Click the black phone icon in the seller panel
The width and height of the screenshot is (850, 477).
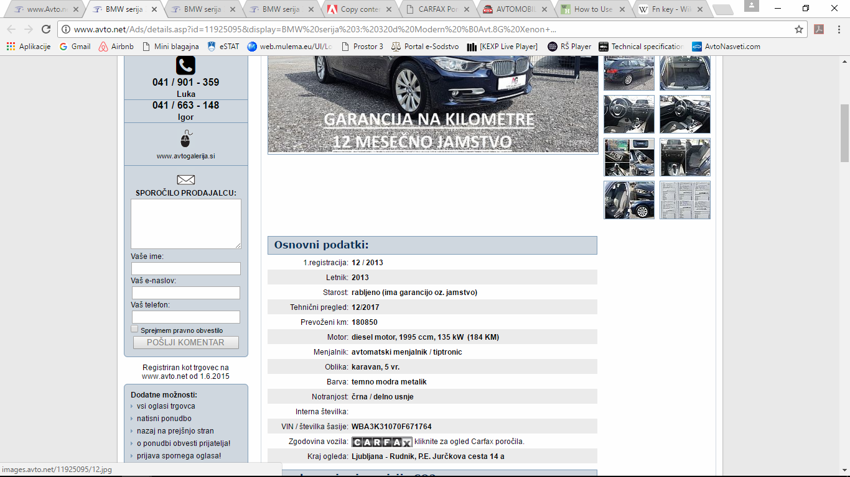click(185, 65)
